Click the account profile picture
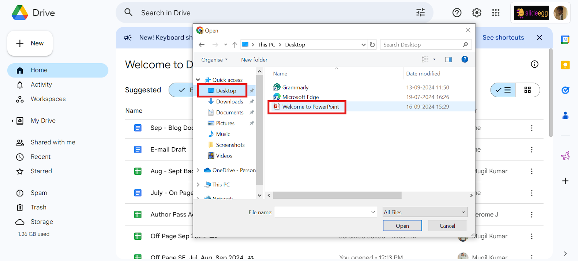The width and height of the screenshot is (578, 261). click(560, 13)
